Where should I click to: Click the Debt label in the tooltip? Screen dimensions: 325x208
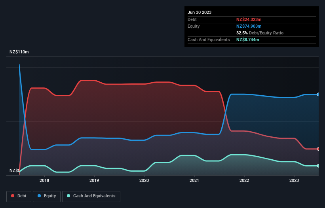(192, 19)
